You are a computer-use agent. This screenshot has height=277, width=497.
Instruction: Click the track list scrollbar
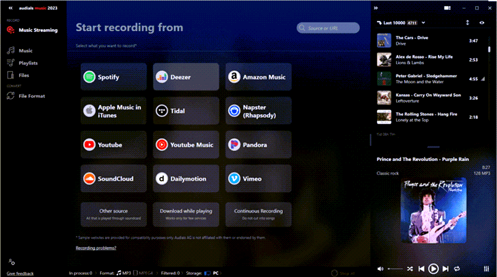489,49
